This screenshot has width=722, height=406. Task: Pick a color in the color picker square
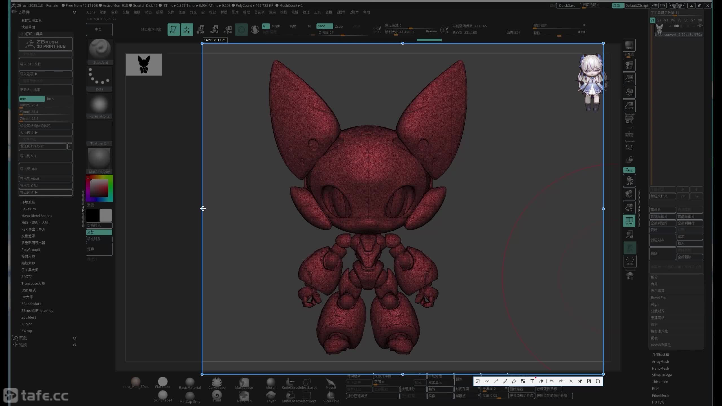99,188
